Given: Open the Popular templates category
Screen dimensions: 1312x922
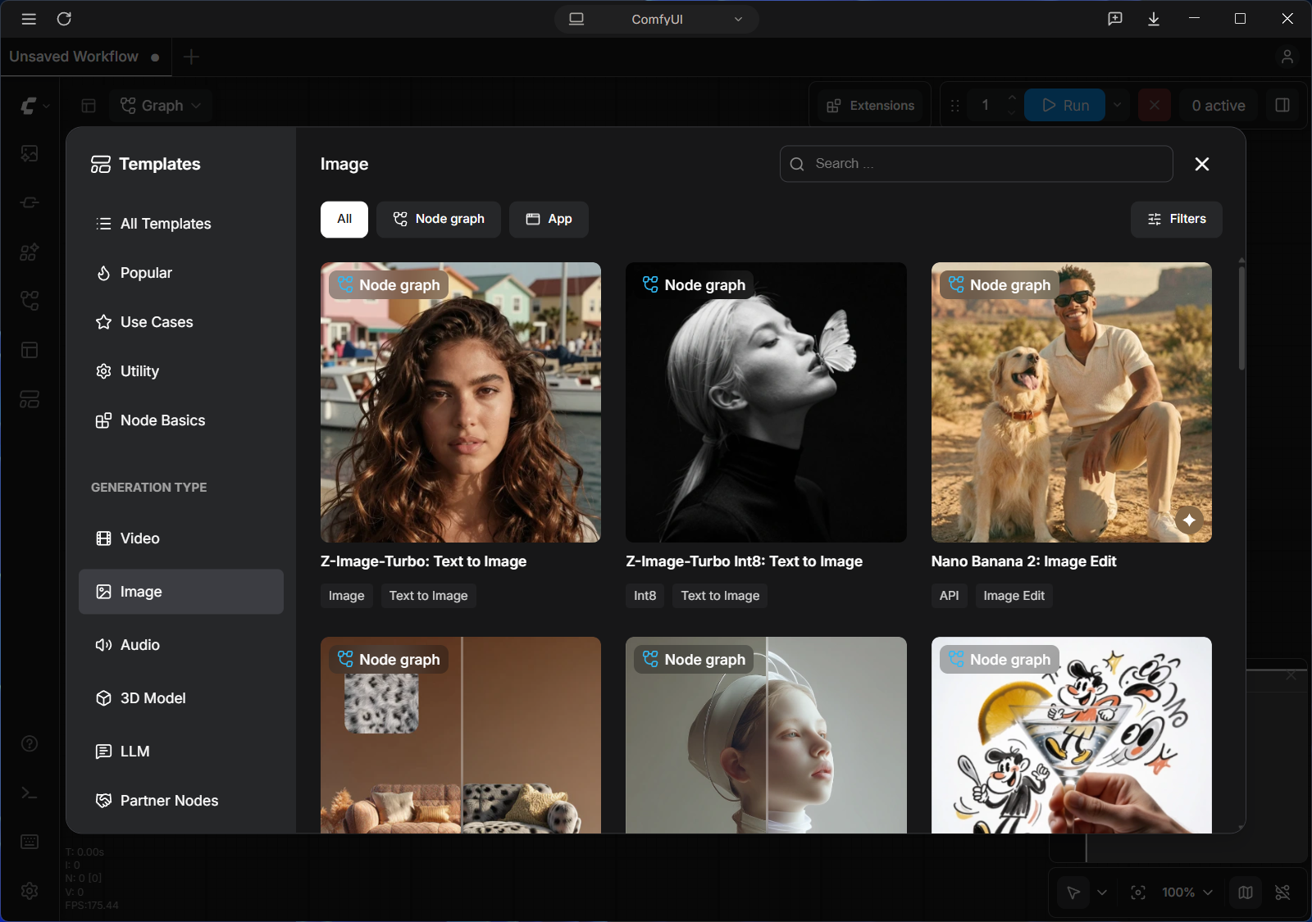Looking at the screenshot, I should point(181,273).
